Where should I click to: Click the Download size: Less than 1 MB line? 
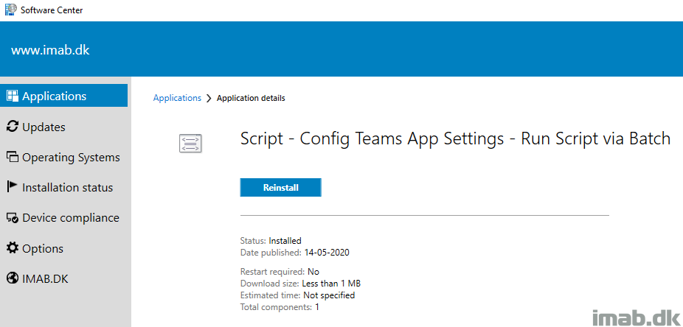300,284
